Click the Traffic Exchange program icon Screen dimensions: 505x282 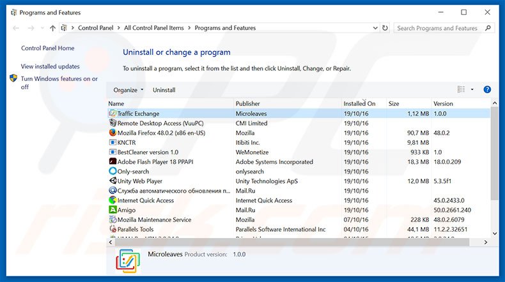click(x=113, y=113)
